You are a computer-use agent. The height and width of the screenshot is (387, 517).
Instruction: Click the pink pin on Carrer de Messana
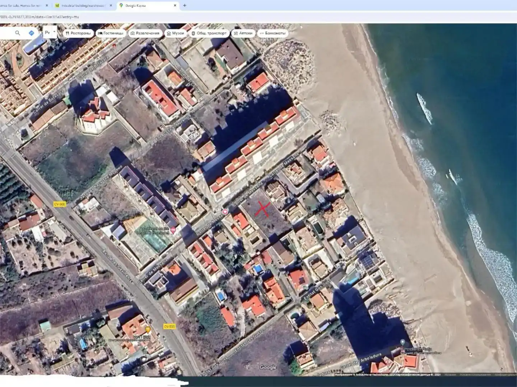pos(225,212)
